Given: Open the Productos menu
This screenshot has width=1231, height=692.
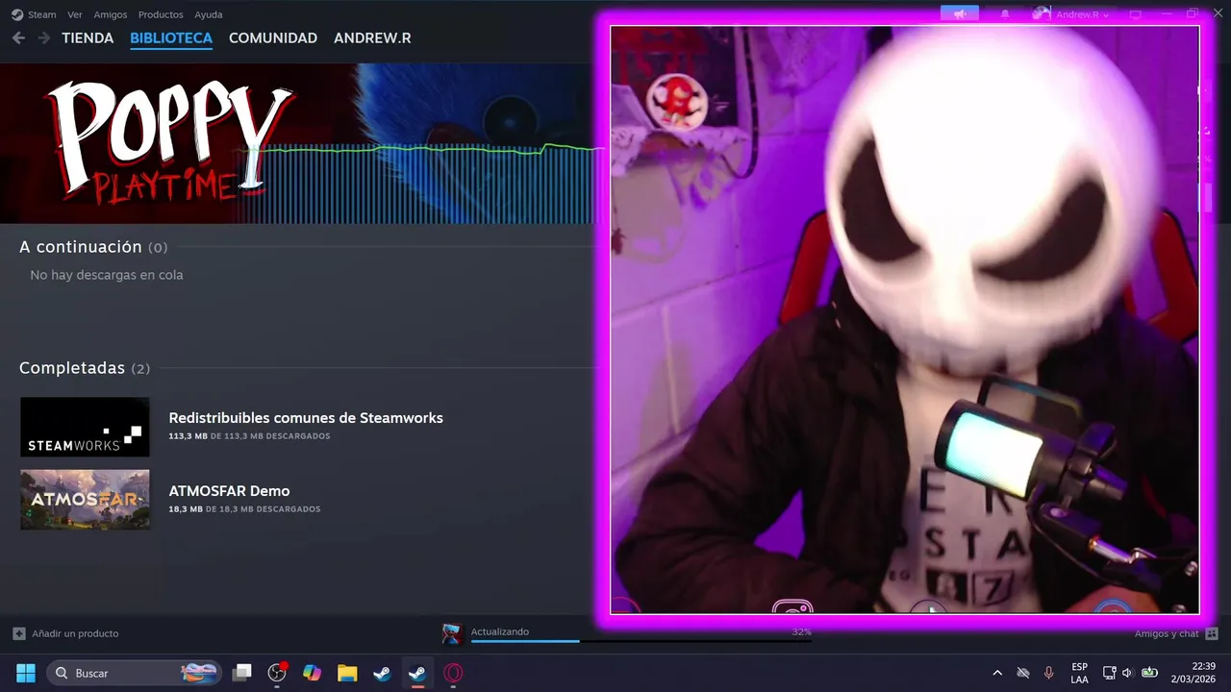Looking at the screenshot, I should pyautogui.click(x=161, y=14).
